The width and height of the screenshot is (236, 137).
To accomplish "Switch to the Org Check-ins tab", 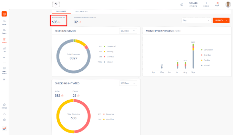I will (x=81, y=11).
